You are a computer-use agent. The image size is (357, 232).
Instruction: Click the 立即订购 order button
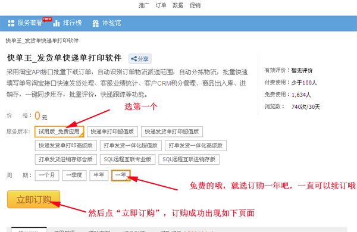click(33, 199)
